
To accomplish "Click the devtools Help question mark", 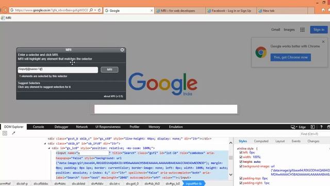I will pos(321,127).
